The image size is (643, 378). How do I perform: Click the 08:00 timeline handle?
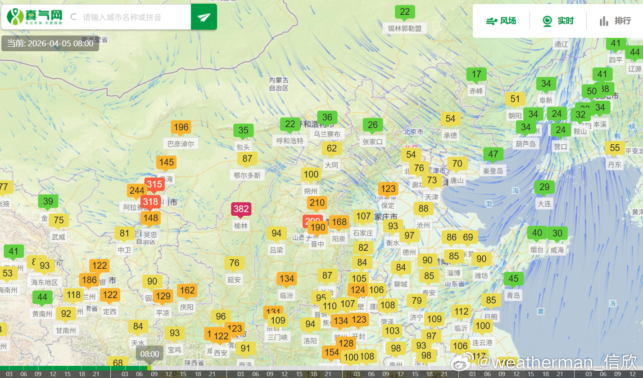tap(149, 354)
